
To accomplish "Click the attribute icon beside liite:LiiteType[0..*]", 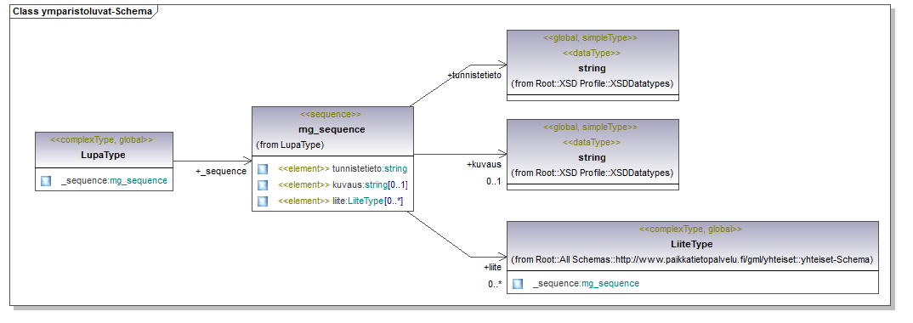I will pos(263,201).
